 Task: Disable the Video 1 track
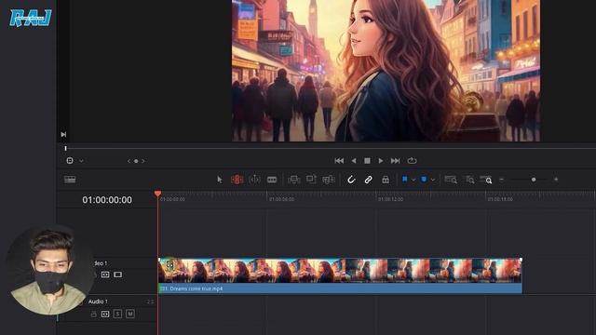tap(118, 275)
